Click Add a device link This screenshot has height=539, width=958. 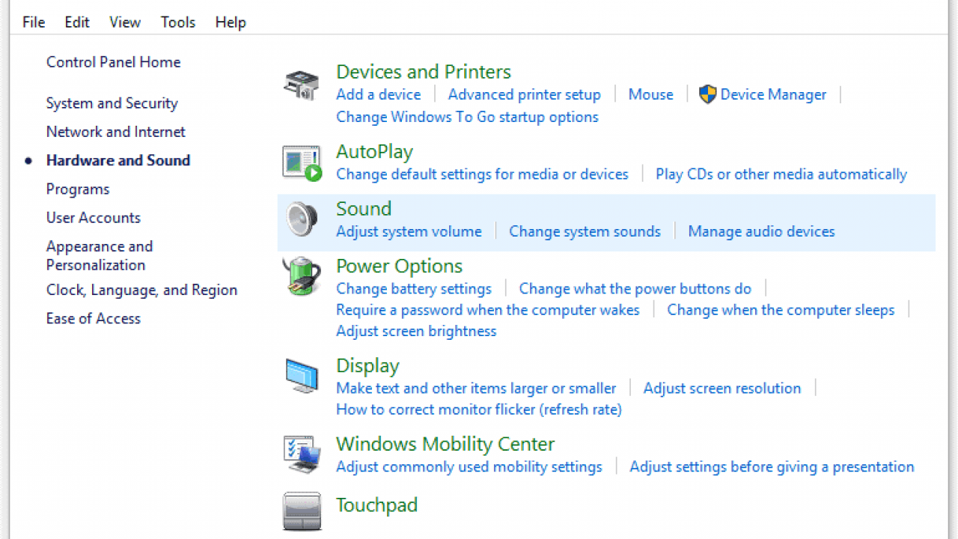tap(379, 94)
